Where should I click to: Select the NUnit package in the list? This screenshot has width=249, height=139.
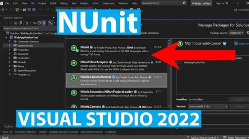point(116,51)
